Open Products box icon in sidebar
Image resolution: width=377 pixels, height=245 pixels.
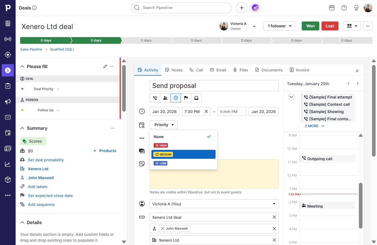tap(8, 180)
